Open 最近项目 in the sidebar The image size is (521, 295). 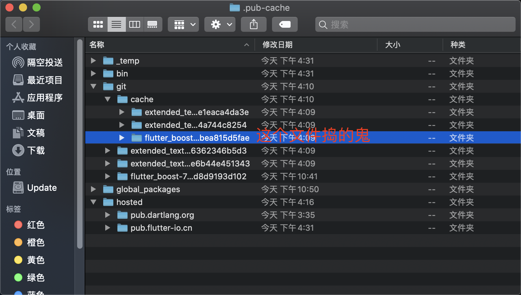[37, 80]
